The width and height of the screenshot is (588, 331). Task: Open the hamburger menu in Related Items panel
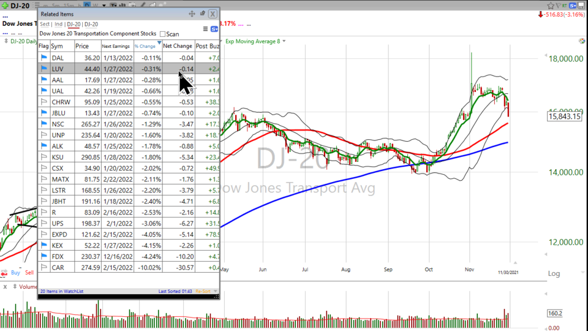tap(205, 29)
